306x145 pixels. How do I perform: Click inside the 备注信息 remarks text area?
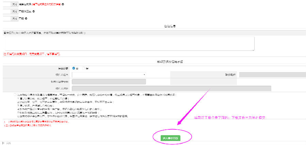[x=129, y=44]
